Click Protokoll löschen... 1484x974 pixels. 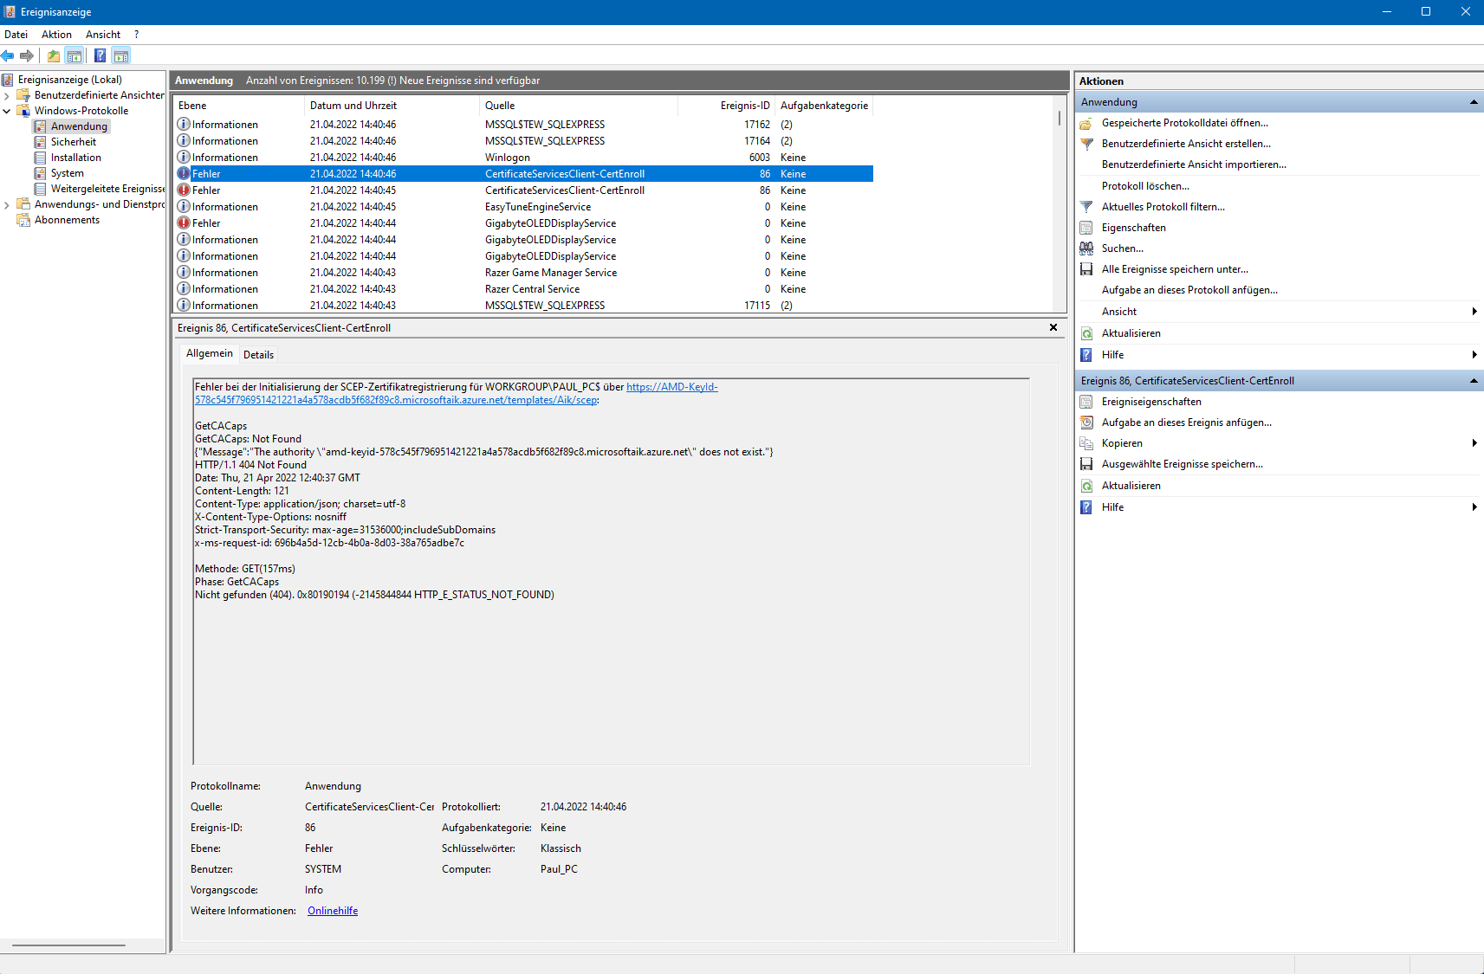(x=1145, y=186)
